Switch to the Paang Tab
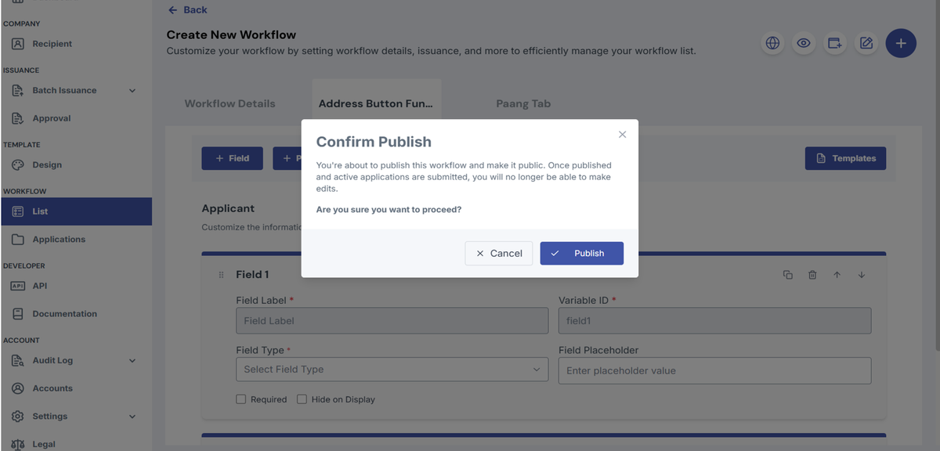 [523, 103]
